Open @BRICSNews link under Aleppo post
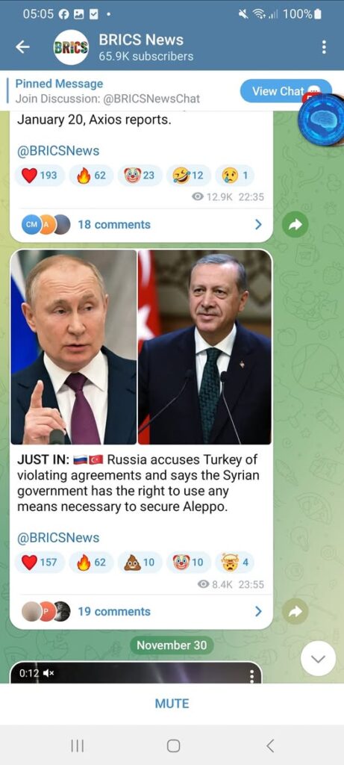The height and width of the screenshot is (765, 344). click(58, 538)
